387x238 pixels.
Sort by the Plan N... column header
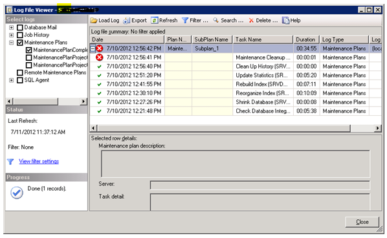tap(178, 39)
